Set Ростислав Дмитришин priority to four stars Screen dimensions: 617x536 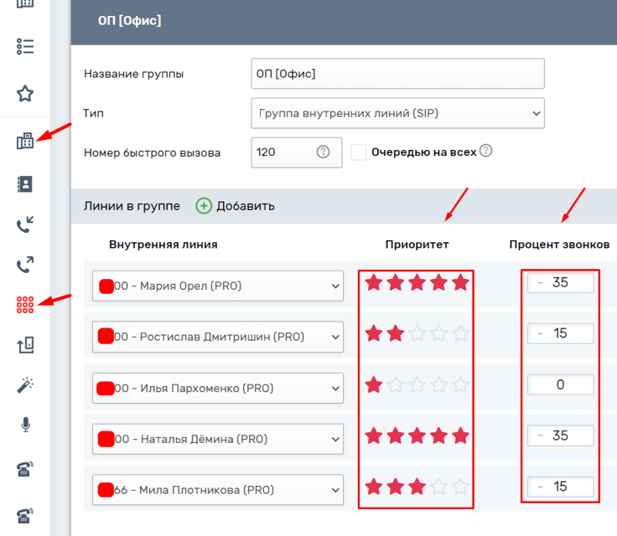pos(438,334)
